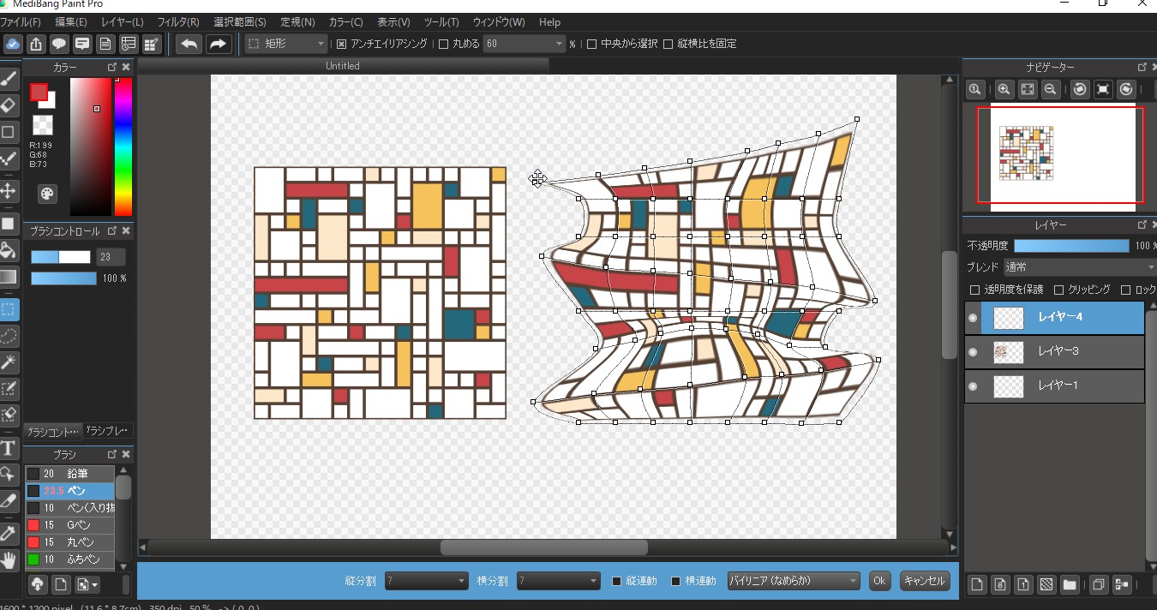Download cloud brush in Brush panel
The image size is (1157, 610).
(38, 584)
